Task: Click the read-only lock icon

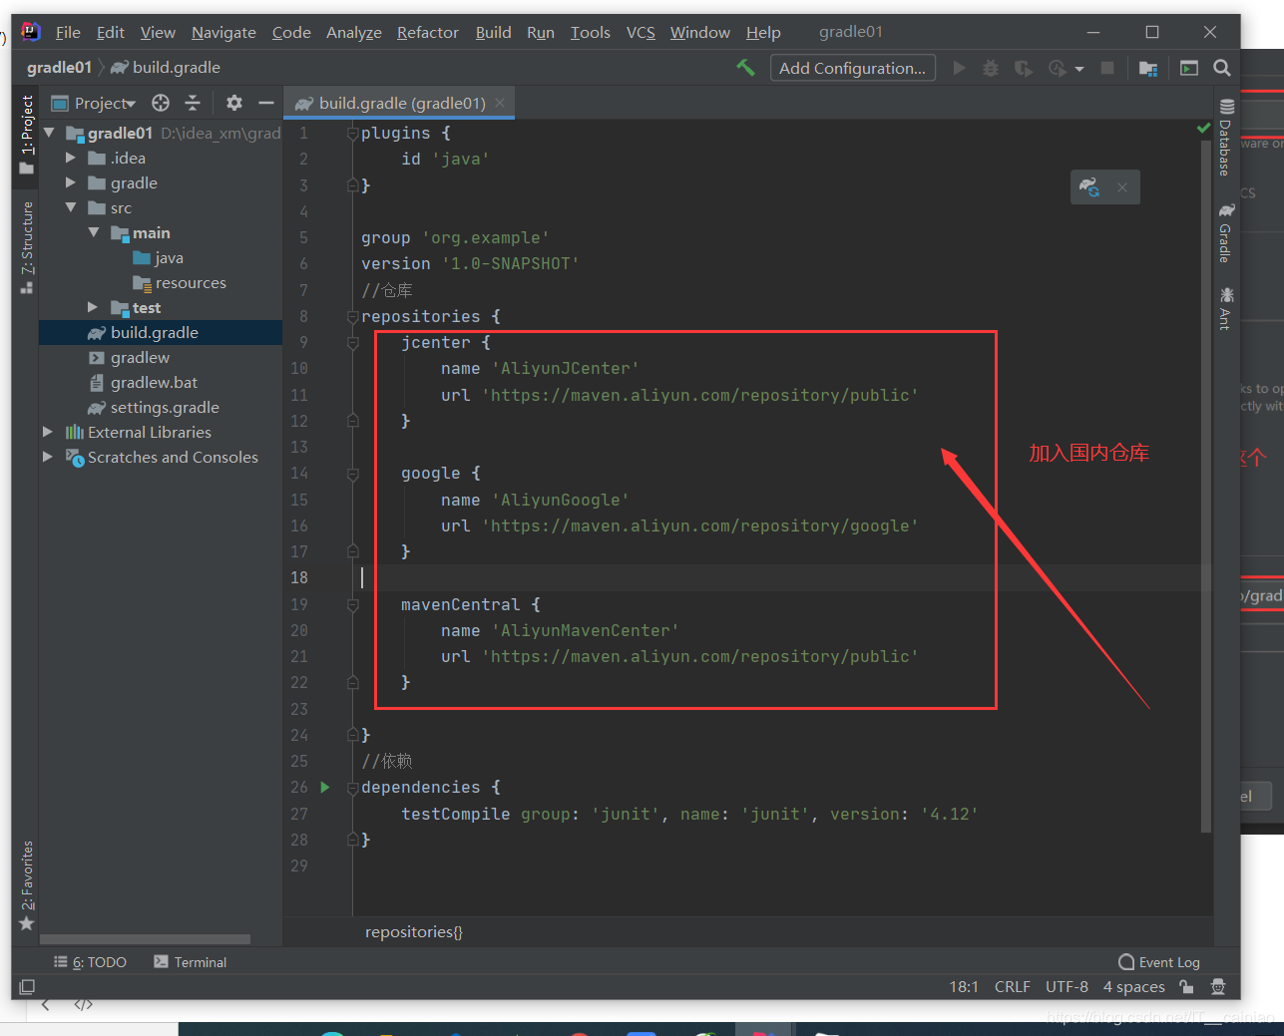Action: tap(1186, 986)
